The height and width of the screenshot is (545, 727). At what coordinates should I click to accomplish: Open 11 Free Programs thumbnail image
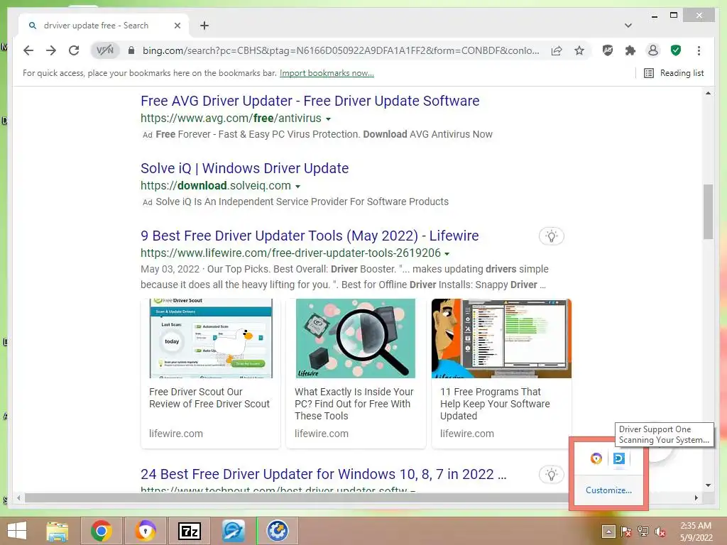tap(501, 338)
